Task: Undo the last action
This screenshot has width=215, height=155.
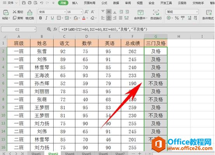Action: pos(42,3)
